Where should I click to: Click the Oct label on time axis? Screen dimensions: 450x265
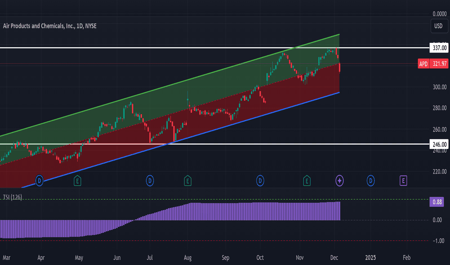[x=260, y=258]
